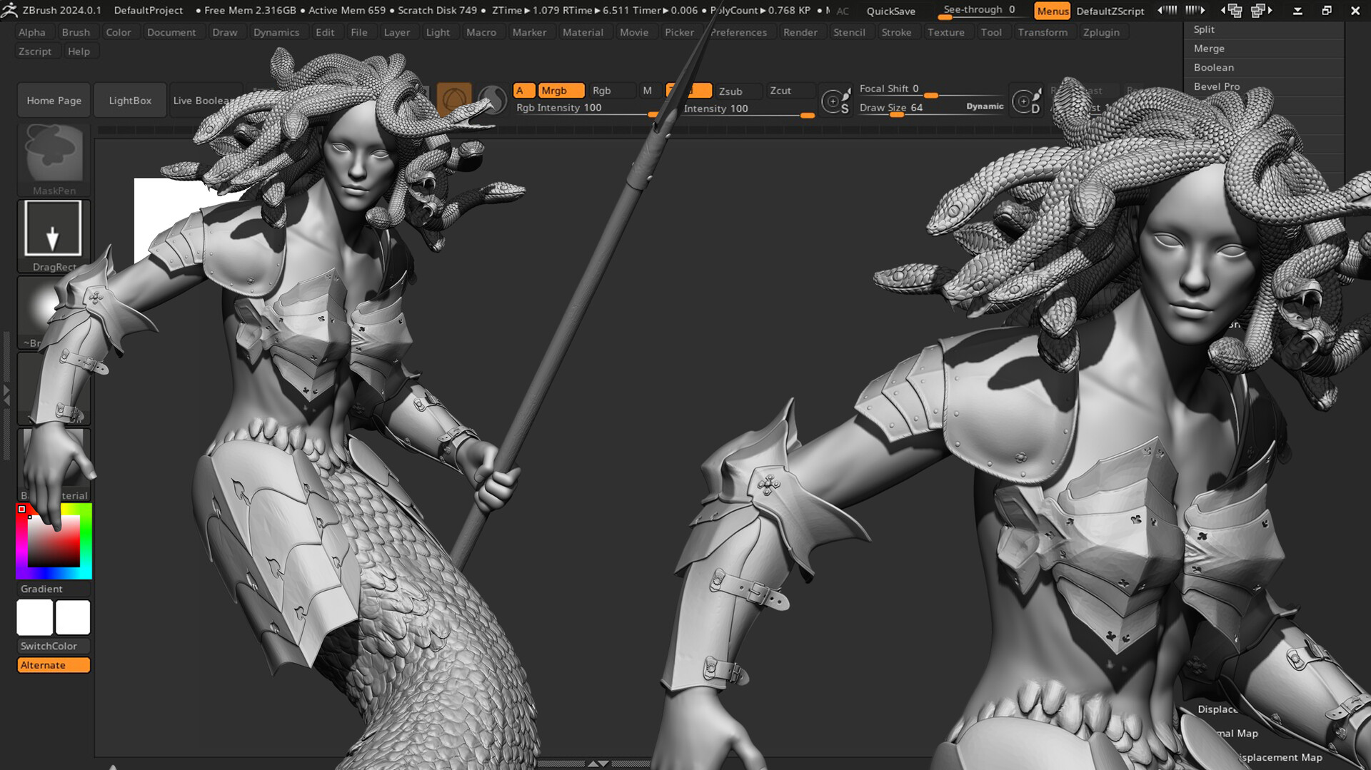
Task: Toggle Dynamic draw size mode
Action: pos(985,106)
